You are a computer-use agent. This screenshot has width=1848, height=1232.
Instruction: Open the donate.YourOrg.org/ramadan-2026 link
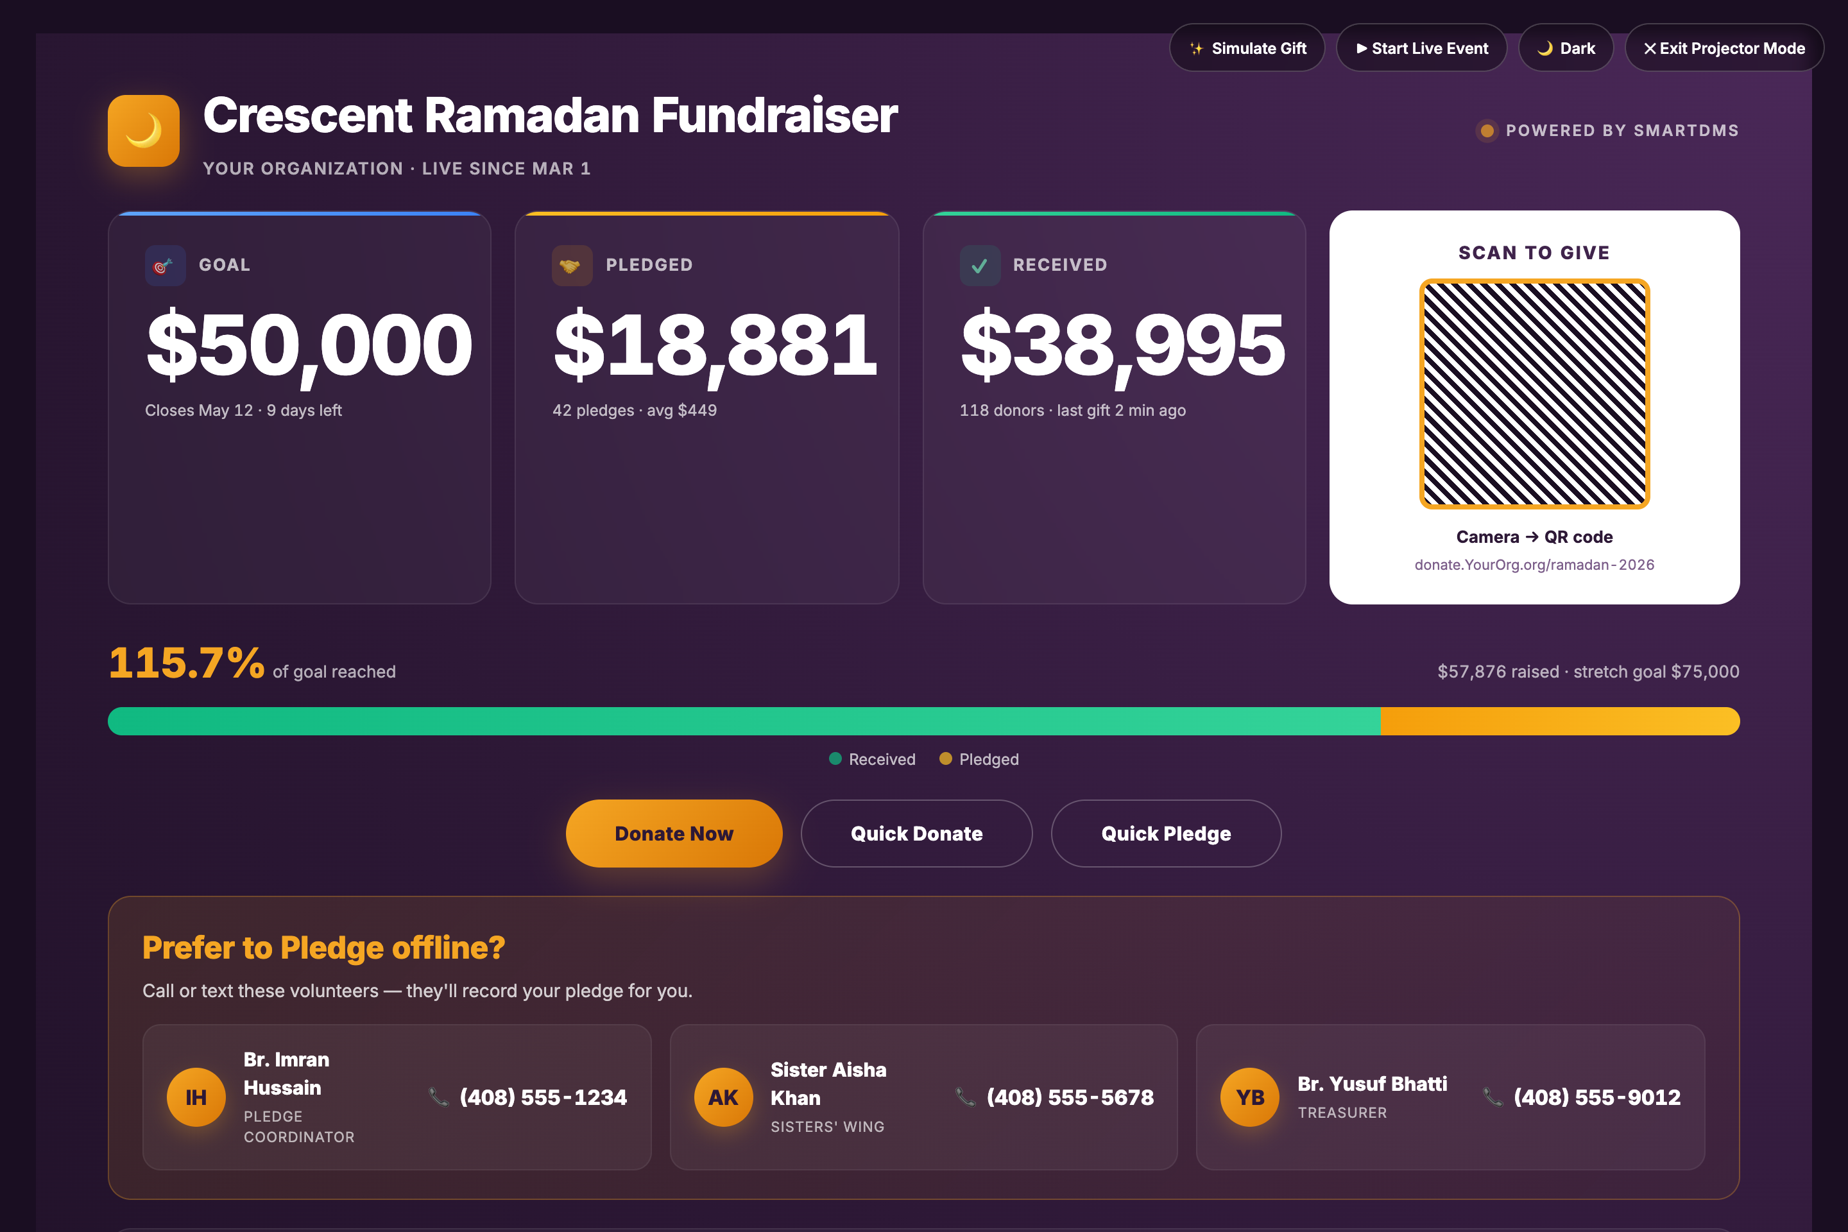(x=1534, y=565)
